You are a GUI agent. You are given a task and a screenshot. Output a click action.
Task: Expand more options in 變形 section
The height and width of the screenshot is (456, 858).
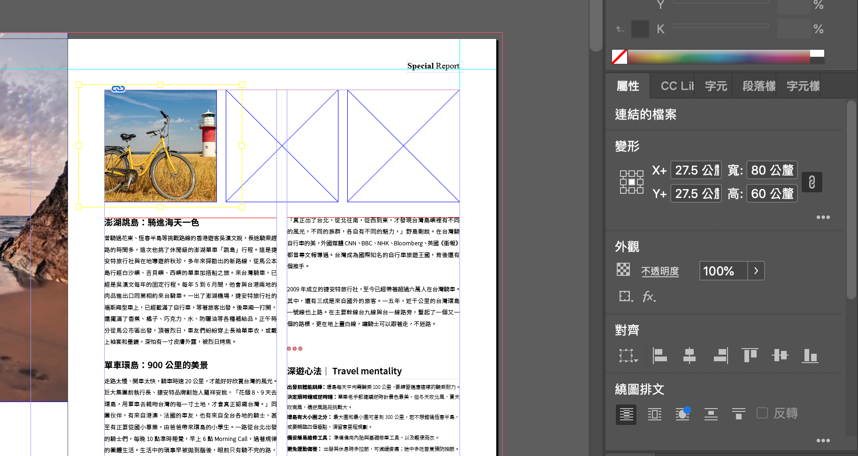click(x=823, y=217)
